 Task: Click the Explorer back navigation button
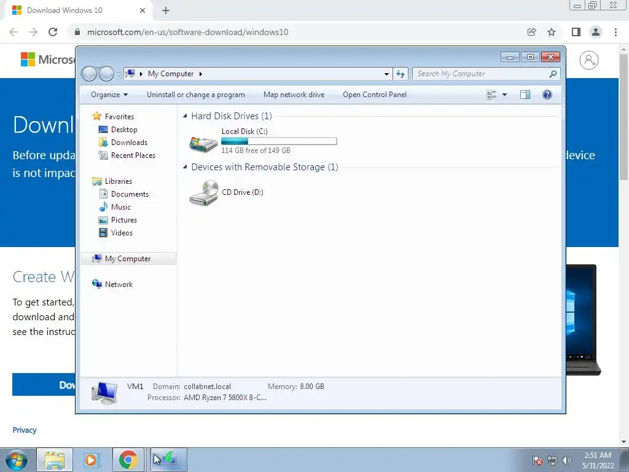(89, 74)
